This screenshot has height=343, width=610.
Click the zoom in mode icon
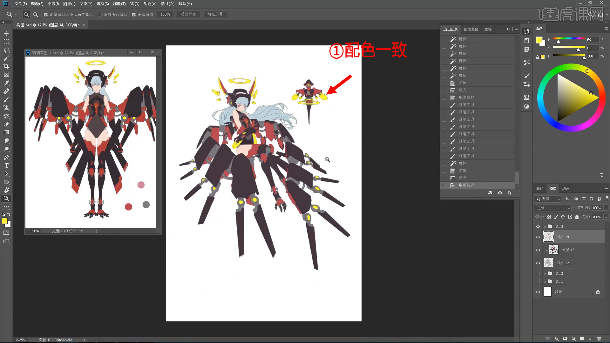[26, 14]
